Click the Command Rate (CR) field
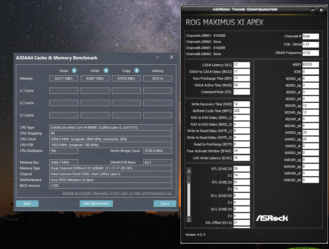Screen dimensions: 329x249 pyautogui.click(x=242, y=92)
